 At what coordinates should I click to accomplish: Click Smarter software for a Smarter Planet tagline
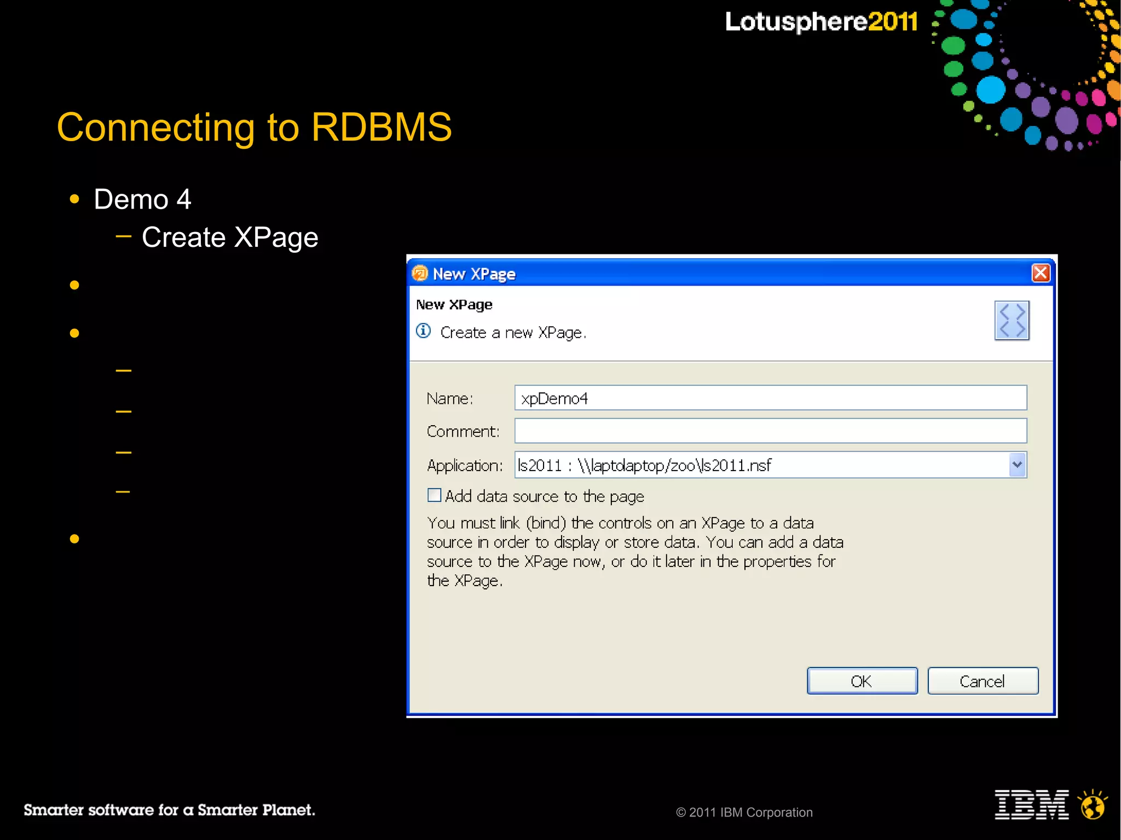pyautogui.click(x=170, y=810)
